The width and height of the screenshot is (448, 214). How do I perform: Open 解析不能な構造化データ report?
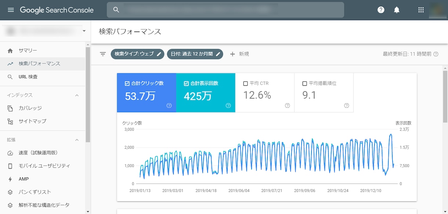(43, 205)
